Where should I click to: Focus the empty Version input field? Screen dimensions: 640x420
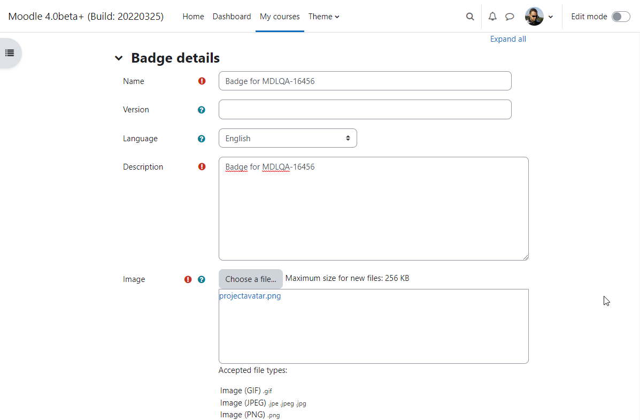click(365, 110)
